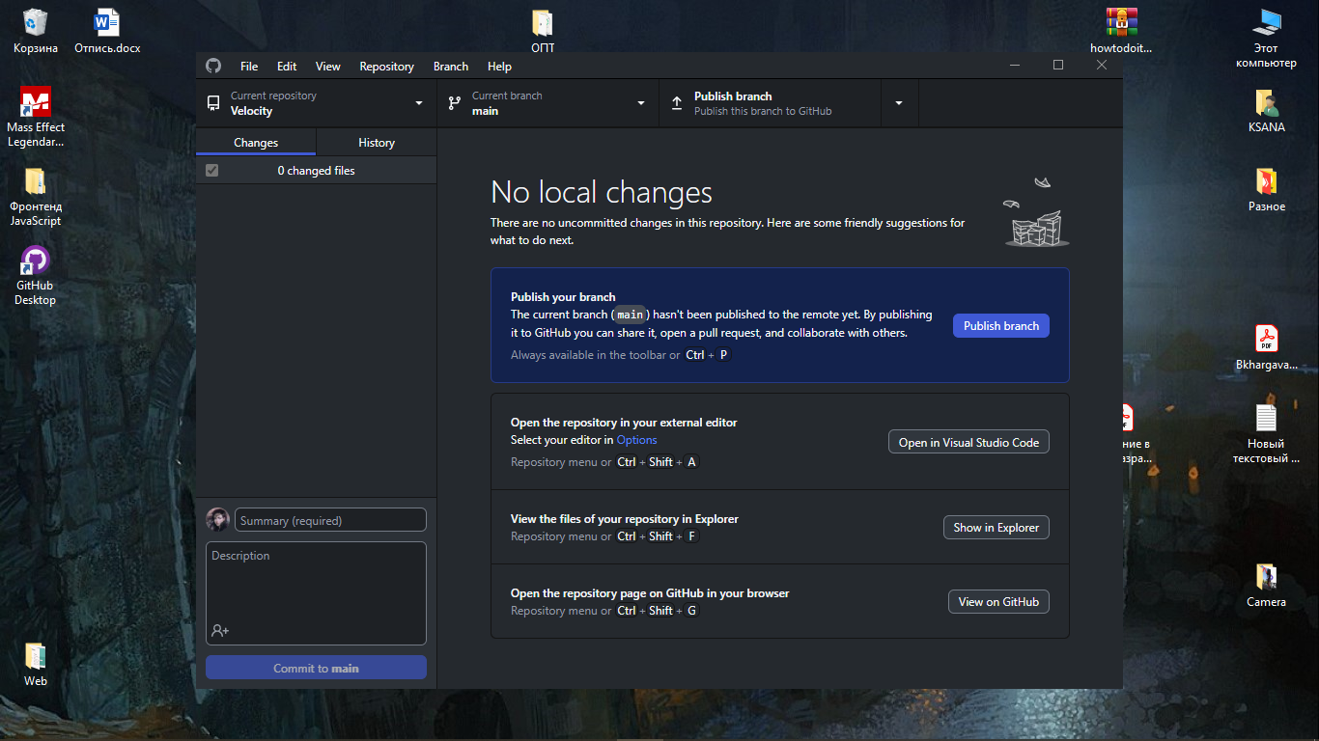Select the ОПТ folder on desktop
The image size is (1319, 741).
(543, 31)
